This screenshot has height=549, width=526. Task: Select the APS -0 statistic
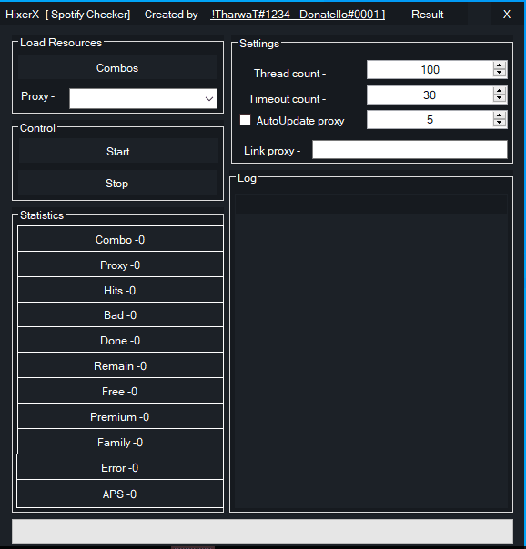pos(120,494)
